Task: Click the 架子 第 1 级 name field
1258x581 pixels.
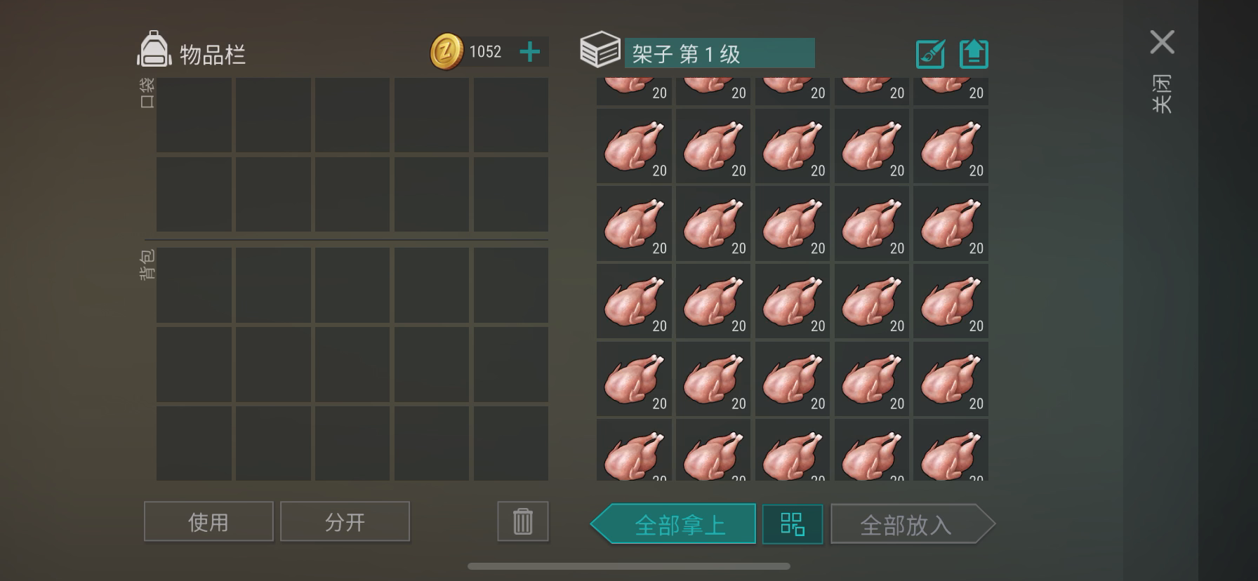Action: [720, 53]
